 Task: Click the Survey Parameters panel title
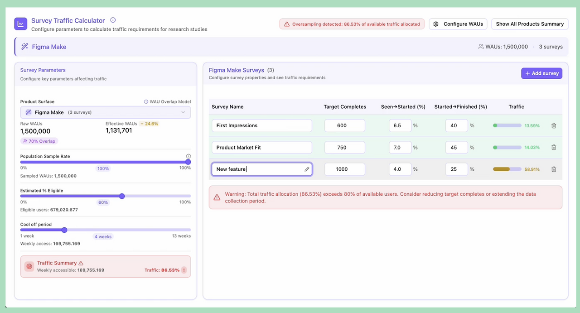[43, 70]
